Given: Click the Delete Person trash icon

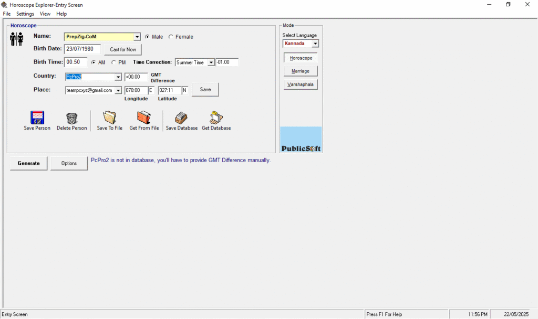Looking at the screenshot, I should click(71, 118).
